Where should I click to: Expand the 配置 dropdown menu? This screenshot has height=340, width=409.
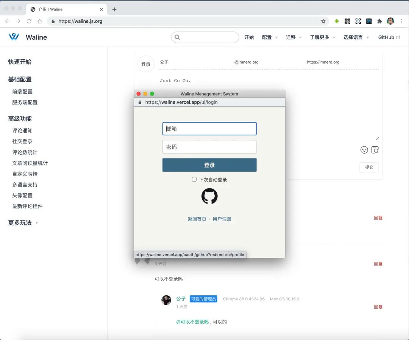point(270,37)
